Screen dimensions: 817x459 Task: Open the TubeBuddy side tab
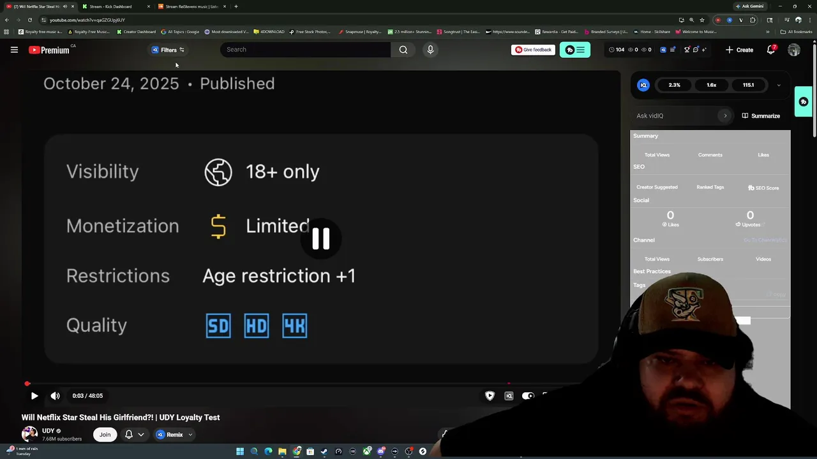pyautogui.click(x=803, y=102)
